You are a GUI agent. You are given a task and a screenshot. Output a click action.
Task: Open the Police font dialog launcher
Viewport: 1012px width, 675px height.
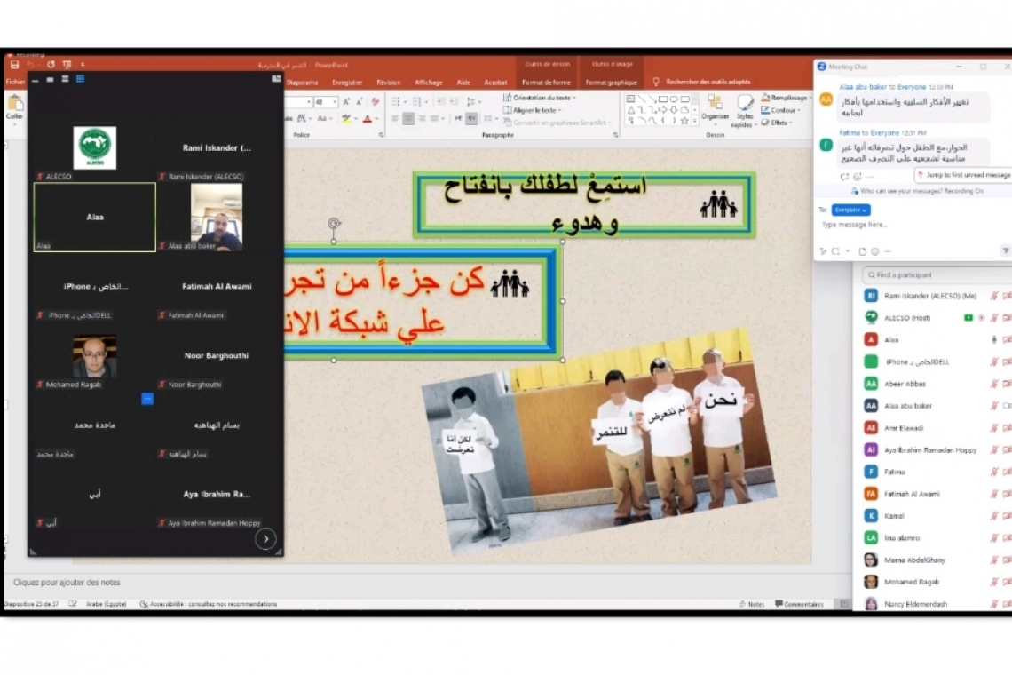click(x=382, y=135)
